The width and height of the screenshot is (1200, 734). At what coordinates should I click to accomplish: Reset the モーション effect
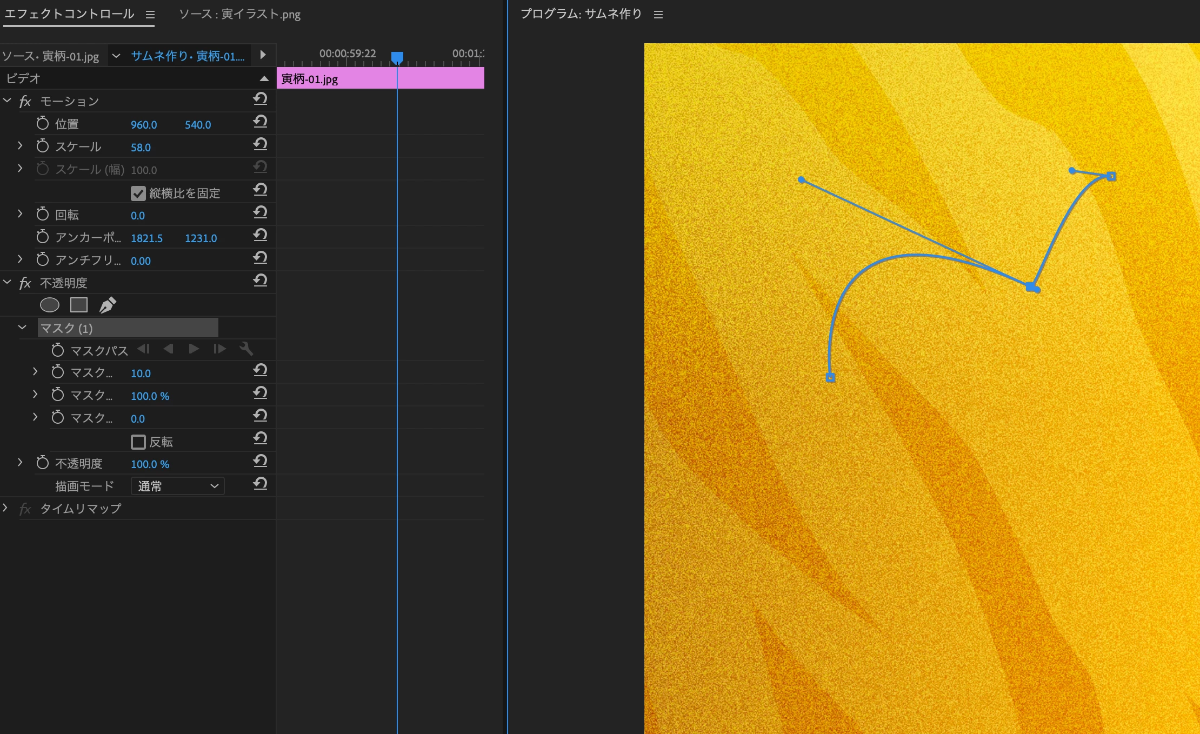pyautogui.click(x=260, y=99)
